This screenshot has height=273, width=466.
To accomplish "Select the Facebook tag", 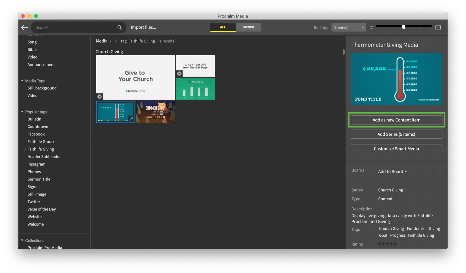I will (x=36, y=134).
